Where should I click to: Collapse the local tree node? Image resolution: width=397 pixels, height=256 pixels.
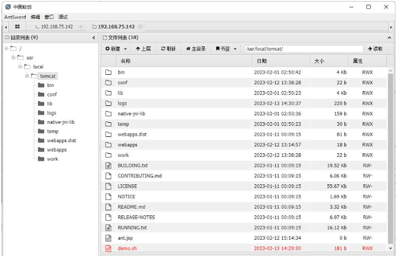pos(20,67)
